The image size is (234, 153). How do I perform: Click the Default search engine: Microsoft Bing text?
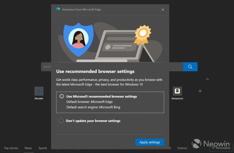(x=93, y=107)
